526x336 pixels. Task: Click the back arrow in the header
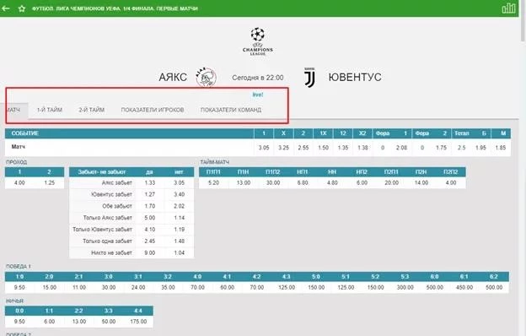6,8
